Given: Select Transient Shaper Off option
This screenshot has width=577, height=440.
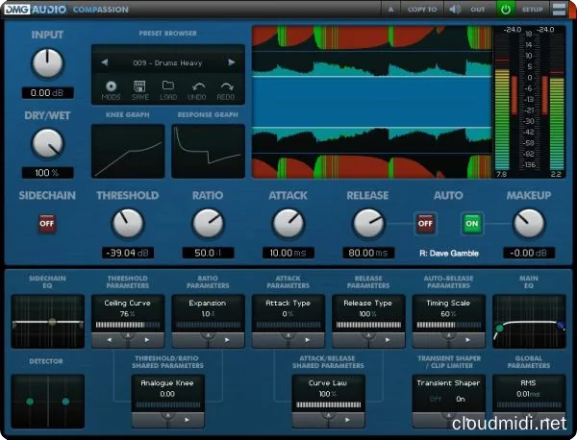Looking at the screenshot, I should click(436, 400).
